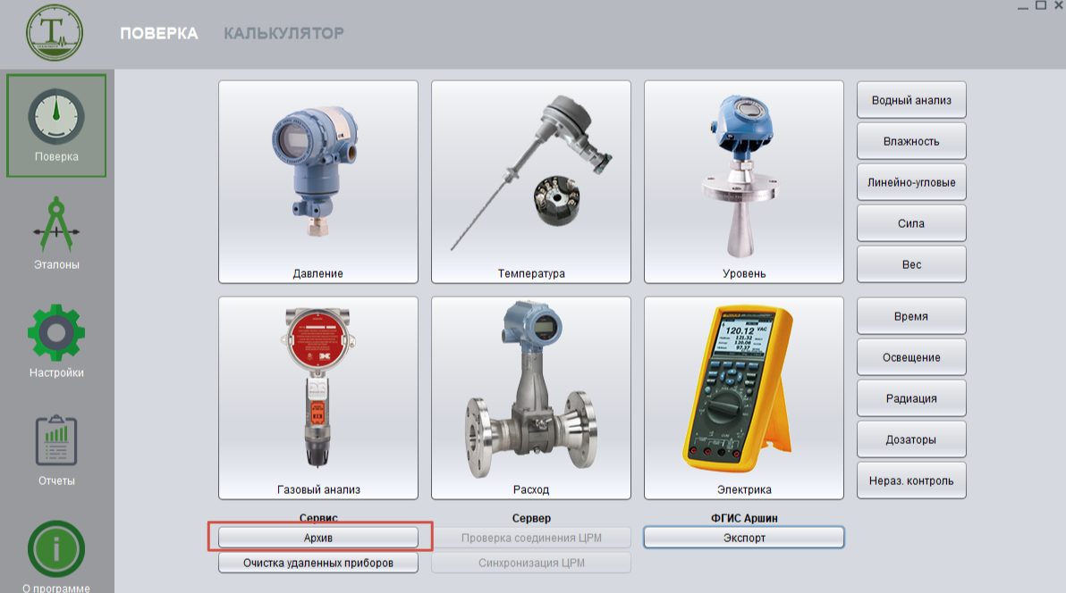1066x593 pixels.
Task: Click the Архив button
Action: [318, 537]
